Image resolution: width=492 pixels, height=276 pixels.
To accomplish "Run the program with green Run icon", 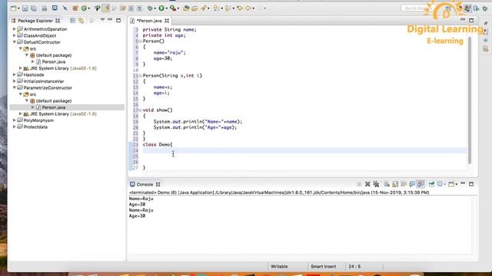I will click(161, 8).
